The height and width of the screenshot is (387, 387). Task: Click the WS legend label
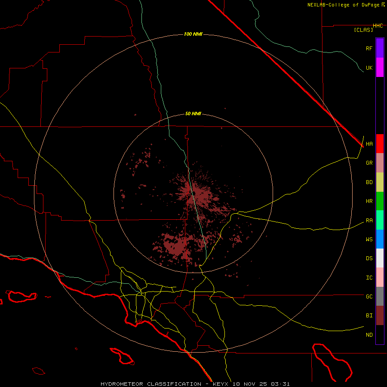[x=369, y=240]
